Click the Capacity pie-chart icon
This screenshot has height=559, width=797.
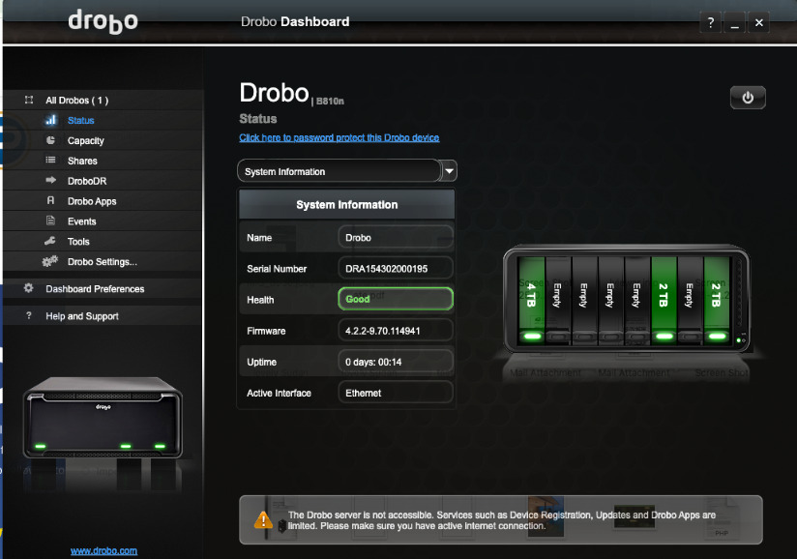pyautogui.click(x=50, y=140)
